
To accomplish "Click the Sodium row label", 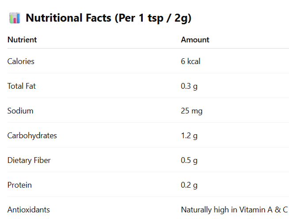I will pos(20,111).
